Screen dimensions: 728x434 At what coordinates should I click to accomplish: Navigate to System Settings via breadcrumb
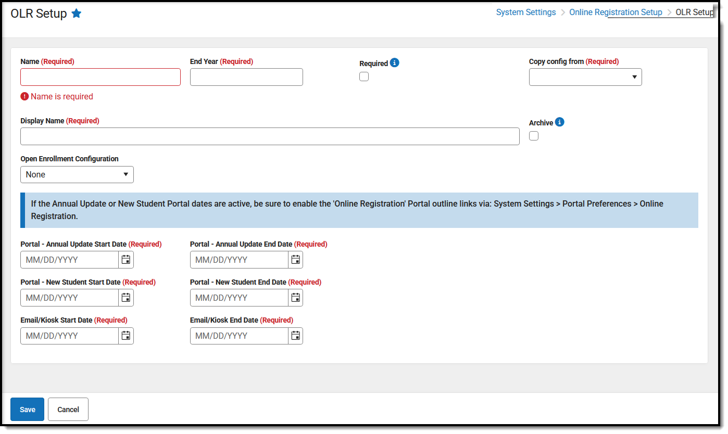pos(526,12)
